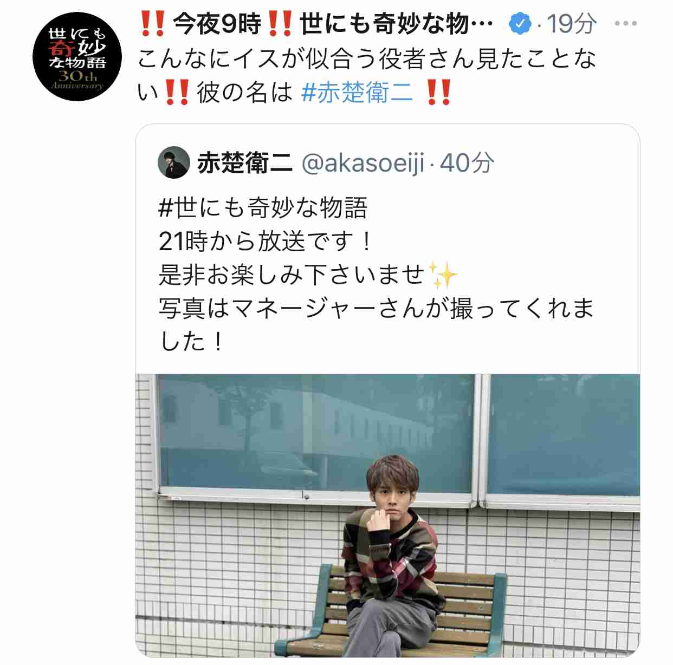Click the red exclamation emoji after #赤楚衛二
Image resolution: width=673 pixels, height=665 pixels.
438,93
